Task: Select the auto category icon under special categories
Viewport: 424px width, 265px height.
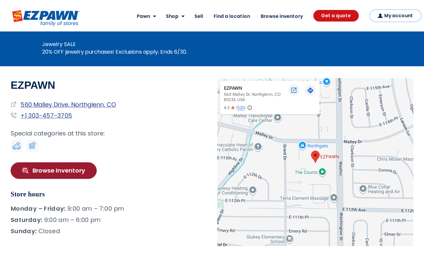Action: [17, 146]
